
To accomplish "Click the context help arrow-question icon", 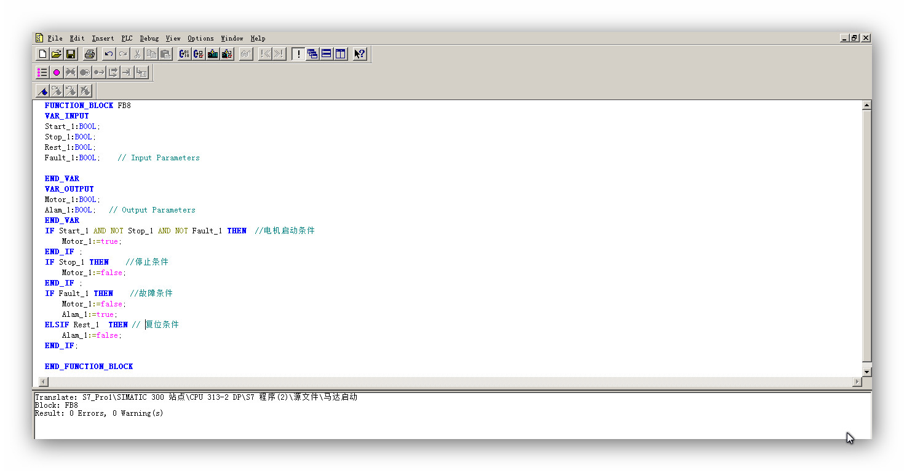I will point(360,54).
